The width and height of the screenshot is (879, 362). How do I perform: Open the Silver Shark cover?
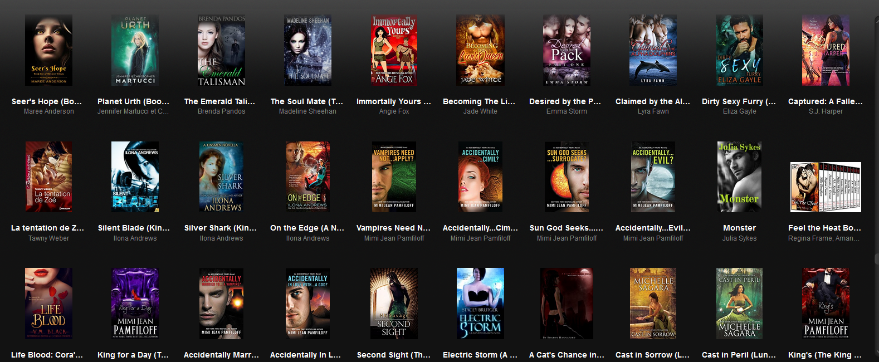pos(221,177)
